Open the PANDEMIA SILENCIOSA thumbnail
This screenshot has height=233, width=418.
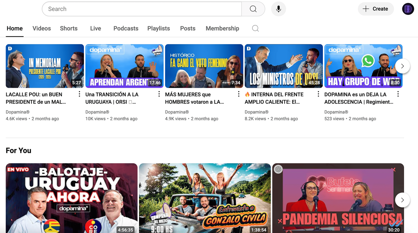pos(338,198)
